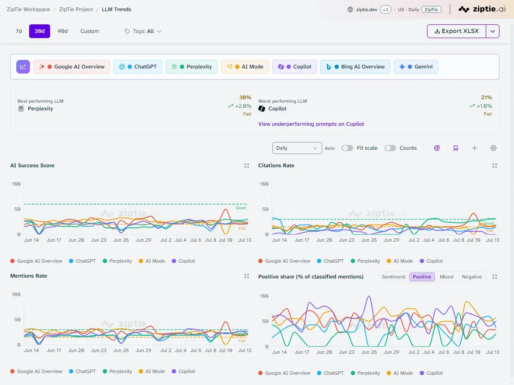Click the tag icon beside Tags: All

tap(127, 31)
